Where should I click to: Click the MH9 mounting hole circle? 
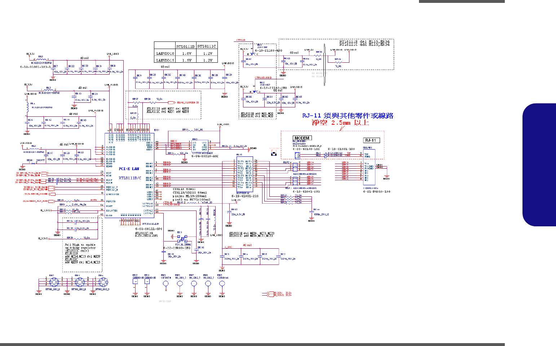pyautogui.click(x=180, y=283)
